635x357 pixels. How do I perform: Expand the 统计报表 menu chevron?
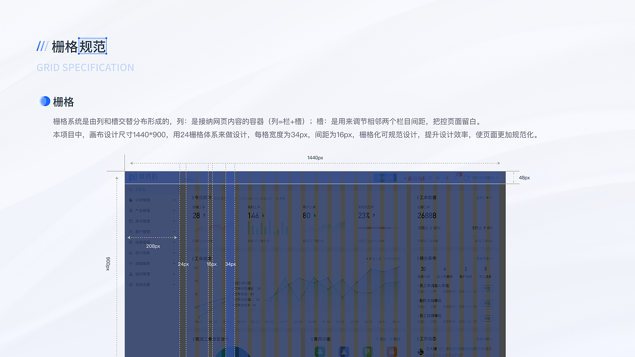click(174, 253)
